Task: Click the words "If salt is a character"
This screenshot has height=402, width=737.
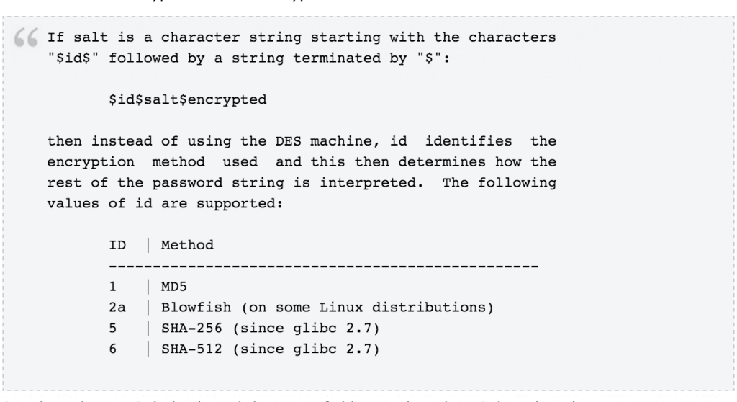Action: 143,37
